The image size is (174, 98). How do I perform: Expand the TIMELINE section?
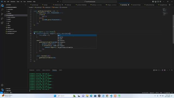(16, 91)
